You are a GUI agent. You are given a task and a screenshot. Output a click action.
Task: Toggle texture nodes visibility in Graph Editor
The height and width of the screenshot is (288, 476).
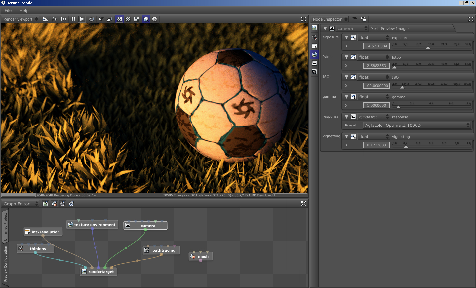click(71, 204)
